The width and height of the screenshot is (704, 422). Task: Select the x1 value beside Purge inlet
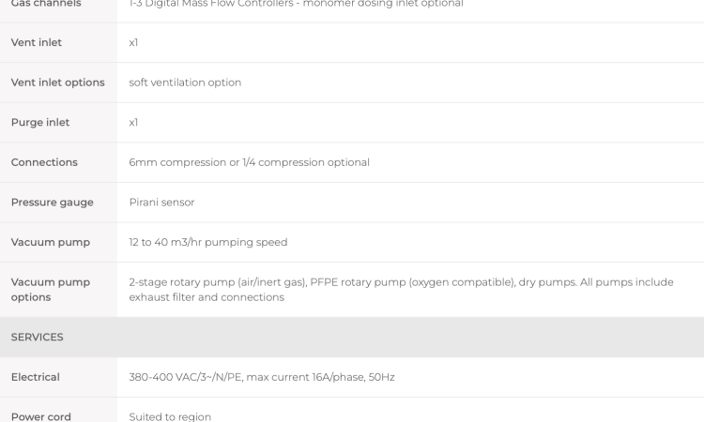tap(133, 123)
